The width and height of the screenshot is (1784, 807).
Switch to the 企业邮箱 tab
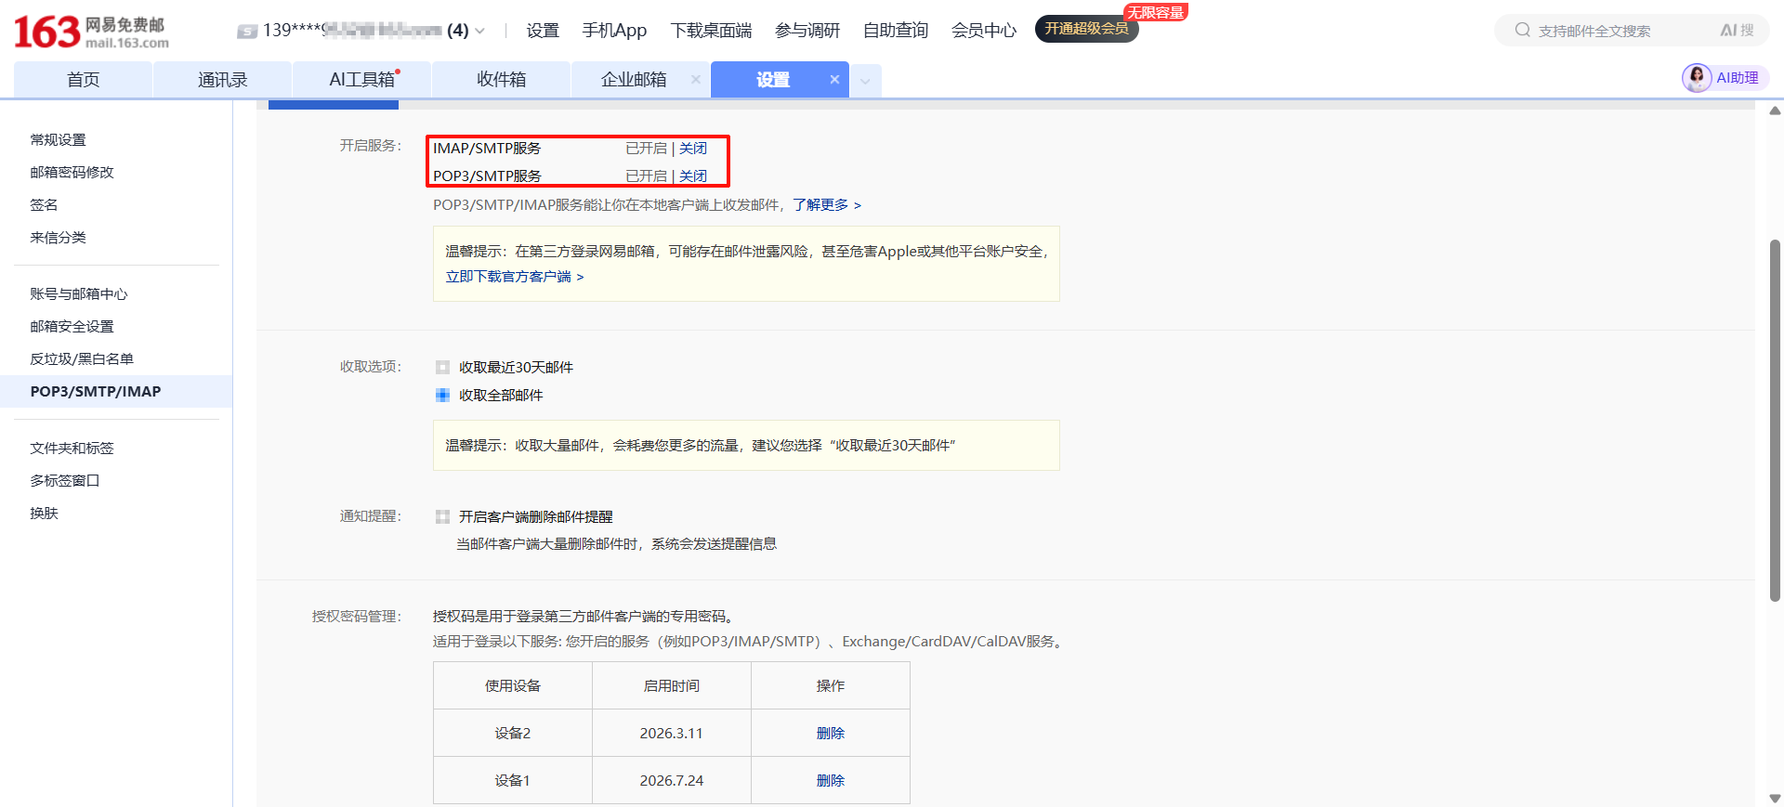pos(634,80)
